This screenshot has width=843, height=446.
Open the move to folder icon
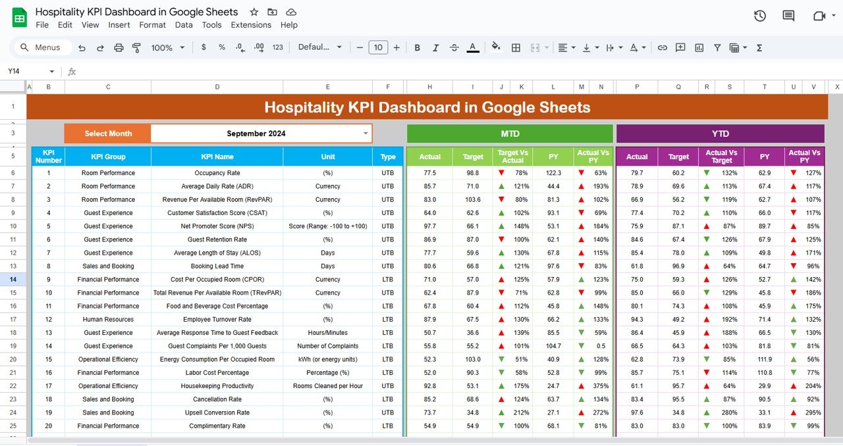(x=273, y=12)
